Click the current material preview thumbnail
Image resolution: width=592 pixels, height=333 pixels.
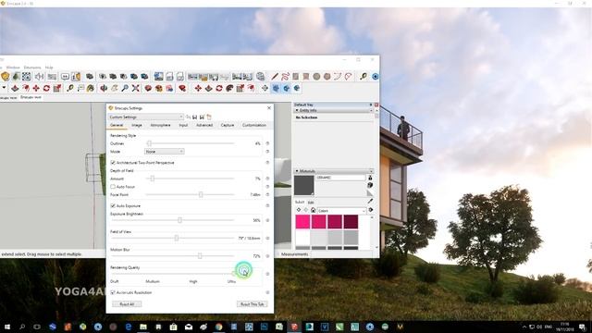click(x=304, y=185)
